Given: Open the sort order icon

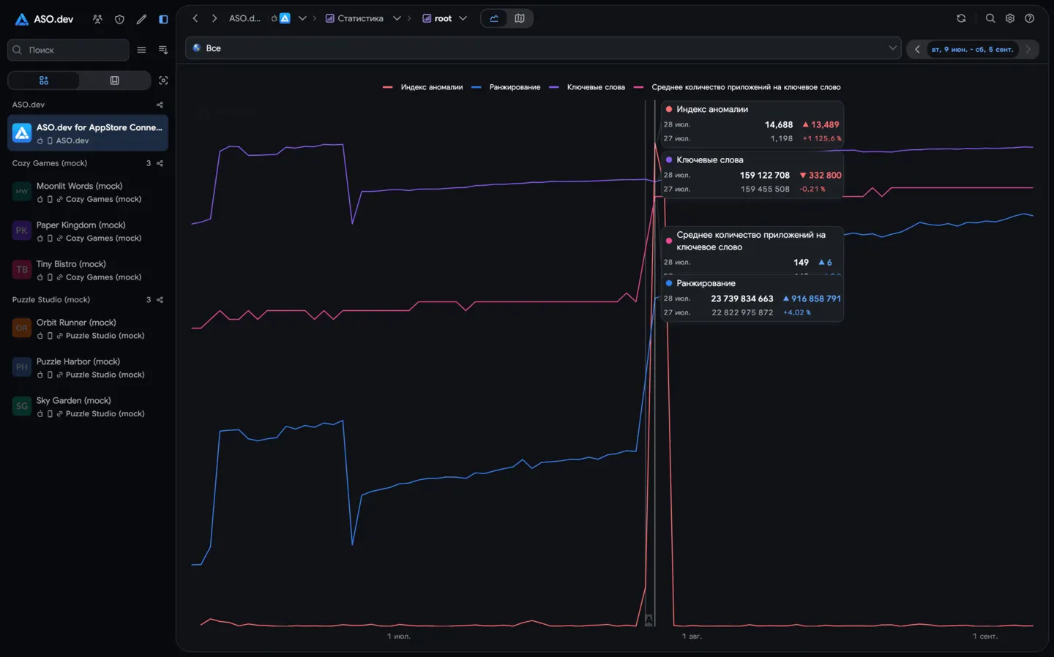Looking at the screenshot, I should click(x=163, y=50).
